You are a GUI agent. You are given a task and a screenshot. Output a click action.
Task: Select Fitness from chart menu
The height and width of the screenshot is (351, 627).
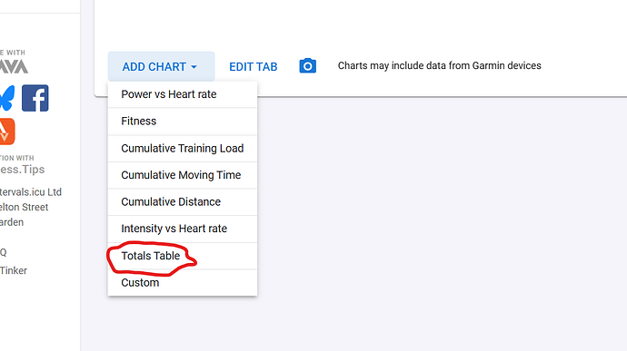(x=183, y=122)
